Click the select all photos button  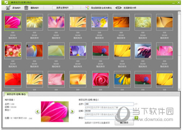63,8
